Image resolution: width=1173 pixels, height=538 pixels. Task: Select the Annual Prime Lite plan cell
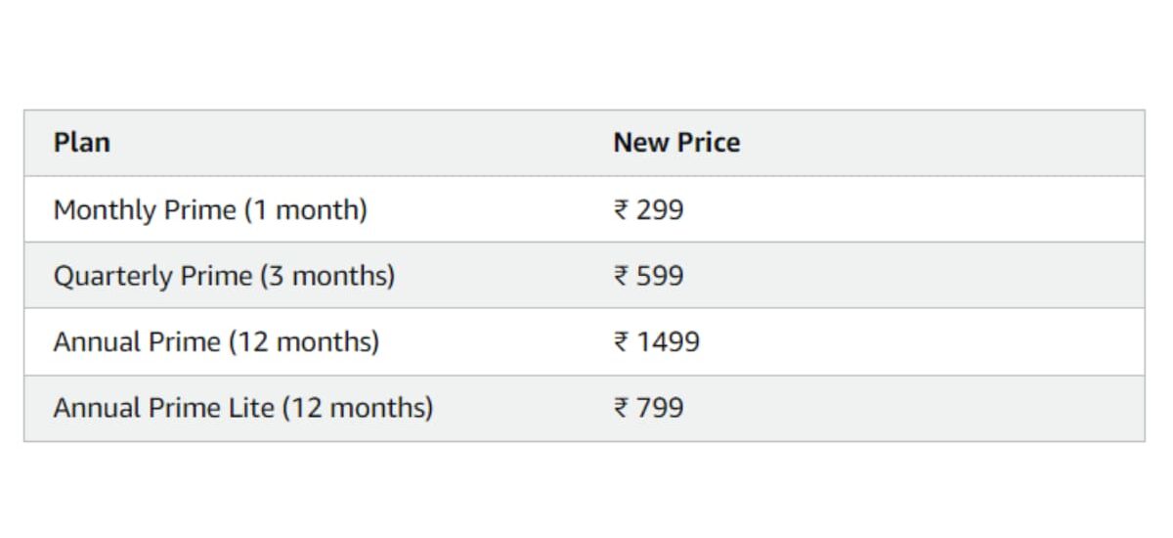click(242, 408)
